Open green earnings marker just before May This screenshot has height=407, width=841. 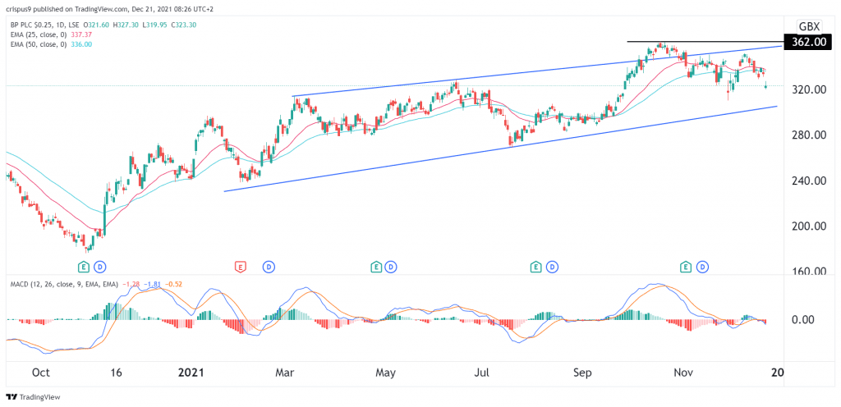click(x=375, y=266)
